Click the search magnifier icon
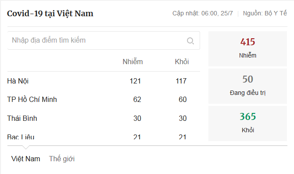Screen dimensions: 294x174 tap(190, 40)
